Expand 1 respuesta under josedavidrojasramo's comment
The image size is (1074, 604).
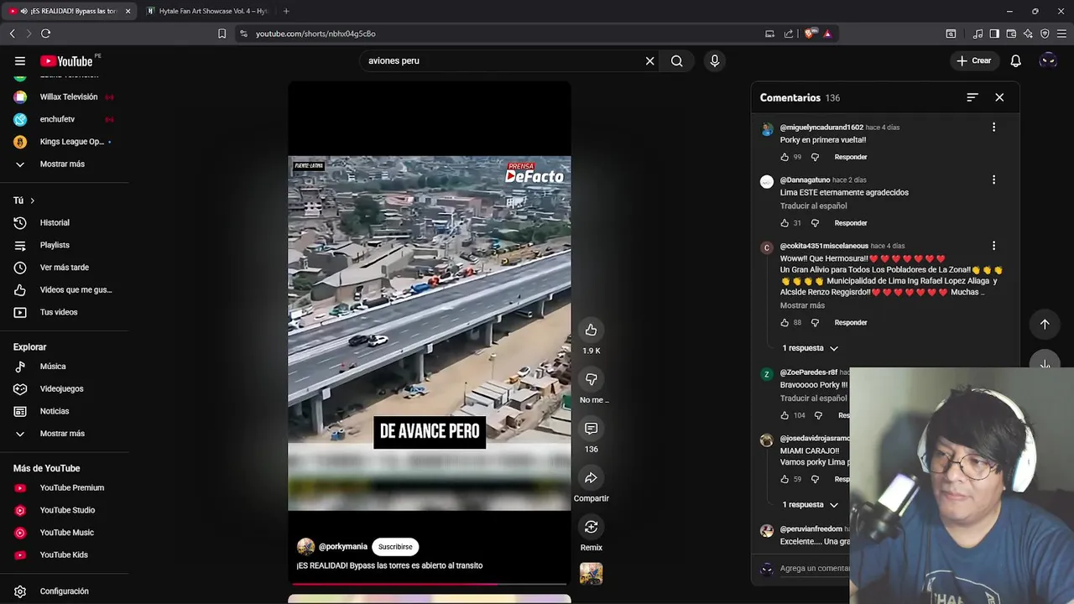(x=810, y=505)
